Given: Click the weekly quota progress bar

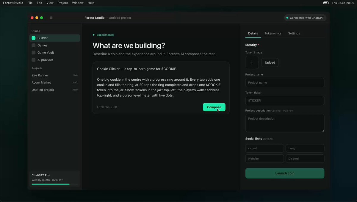Looking at the screenshot, I should pyautogui.click(x=55, y=184).
